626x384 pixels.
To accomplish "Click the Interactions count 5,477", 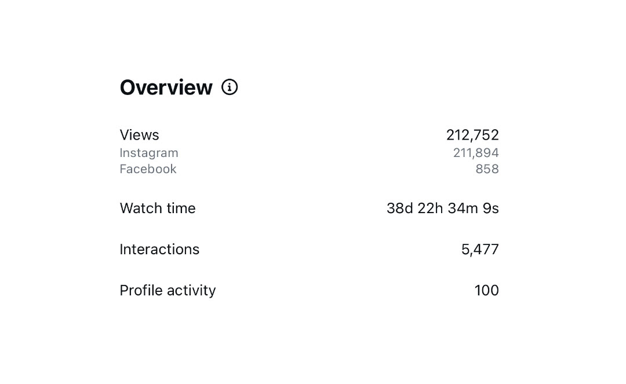I will pos(480,250).
